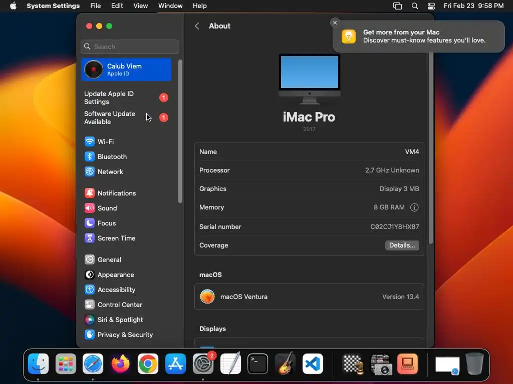Image resolution: width=513 pixels, height=384 pixels.
Task: Dismiss the Get more from your Mac notification
Action: click(x=335, y=22)
